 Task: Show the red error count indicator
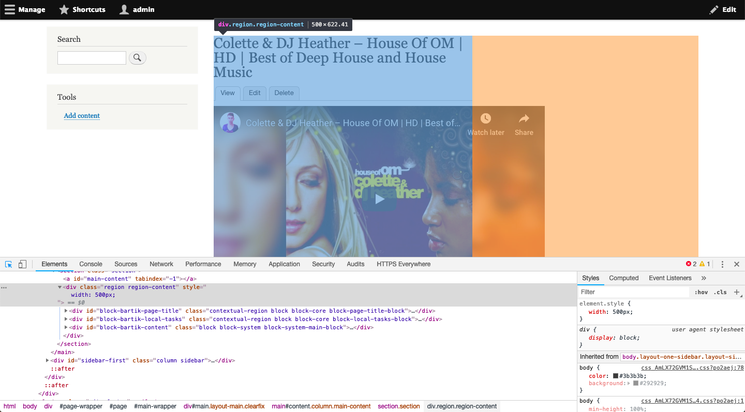coord(691,264)
